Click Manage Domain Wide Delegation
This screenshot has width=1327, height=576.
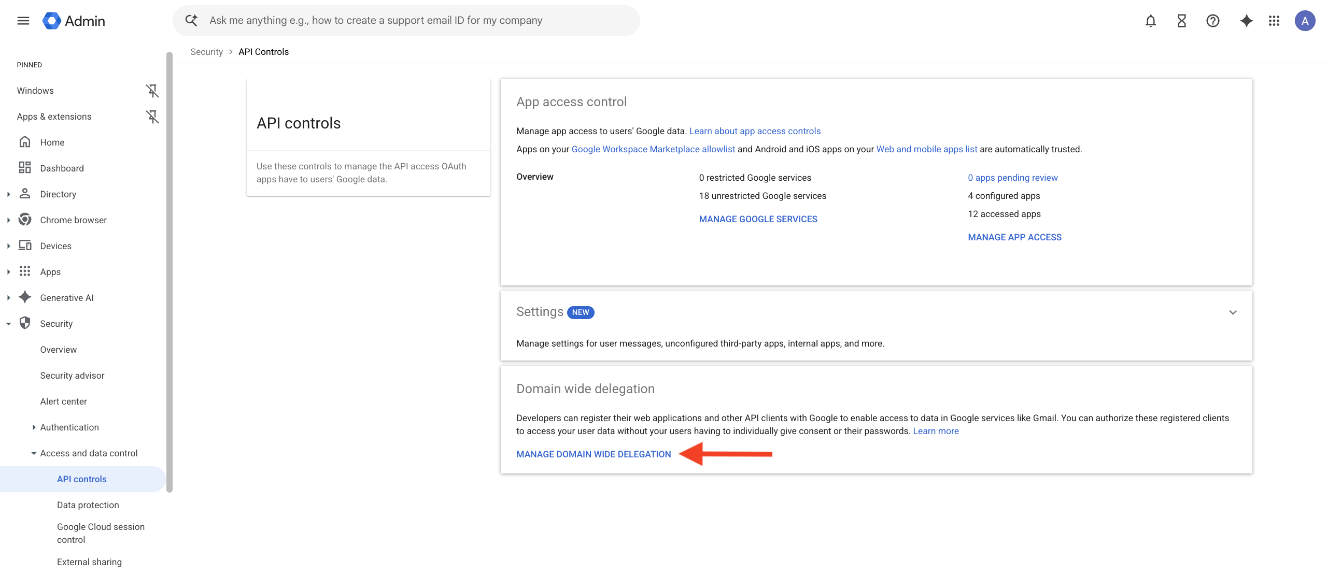point(594,454)
